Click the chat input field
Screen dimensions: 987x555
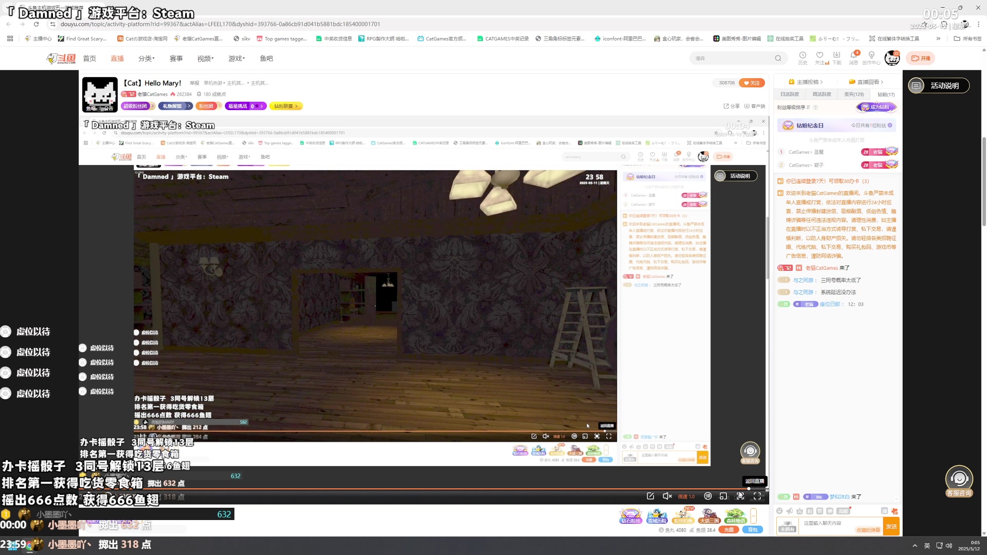840,526
